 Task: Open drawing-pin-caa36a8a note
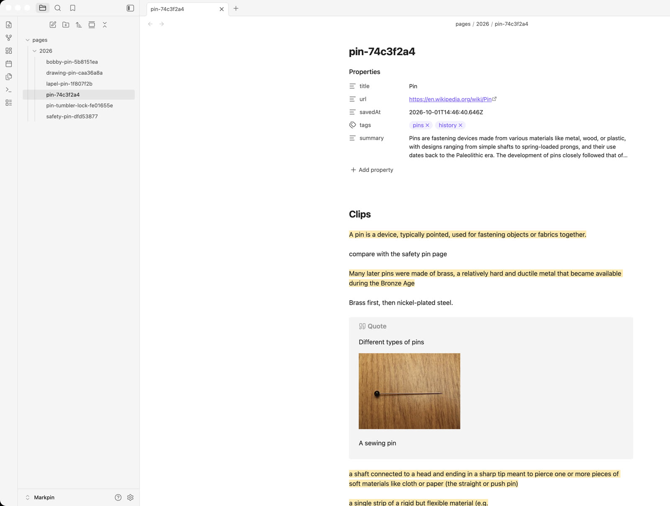79,73
